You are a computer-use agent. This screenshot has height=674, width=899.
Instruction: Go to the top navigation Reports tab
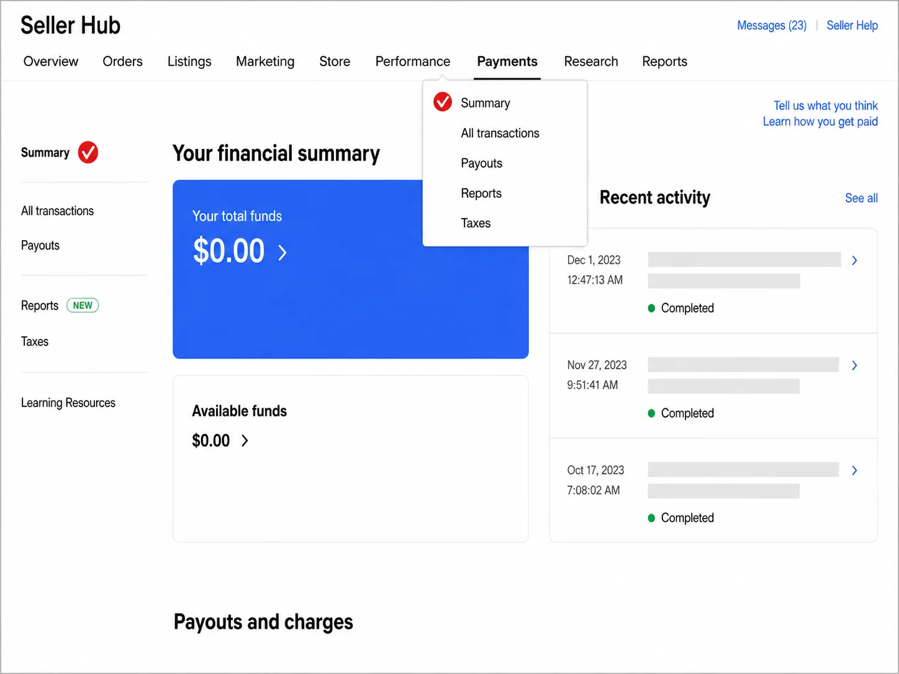(x=664, y=61)
